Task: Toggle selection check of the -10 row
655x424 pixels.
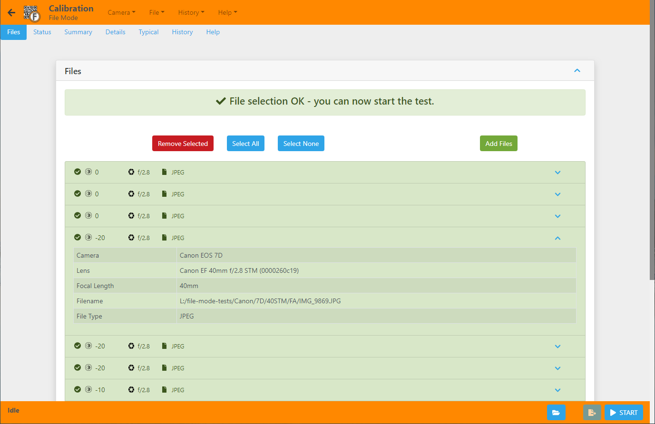Action: point(78,389)
